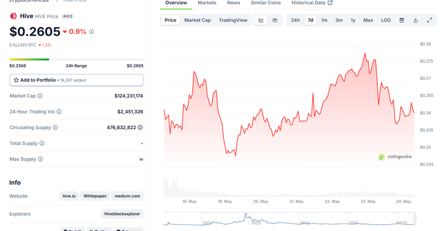Click the $0.2568 range low value
443x231 pixels.
(x=17, y=66)
